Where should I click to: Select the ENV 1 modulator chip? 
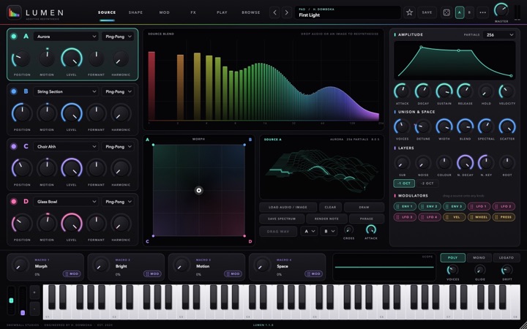(x=405, y=206)
